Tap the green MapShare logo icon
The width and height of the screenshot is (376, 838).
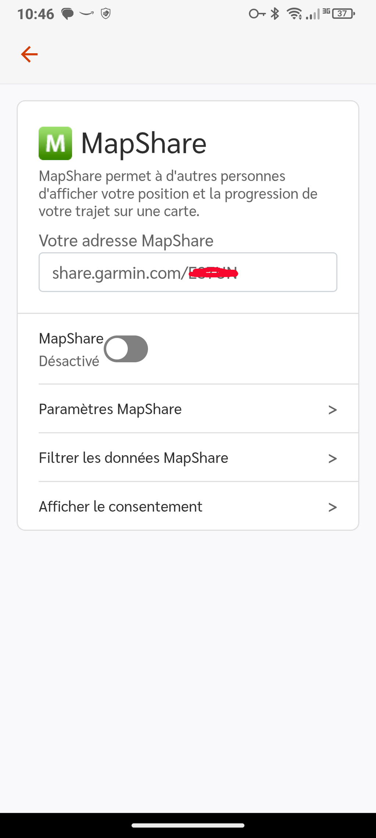point(55,143)
